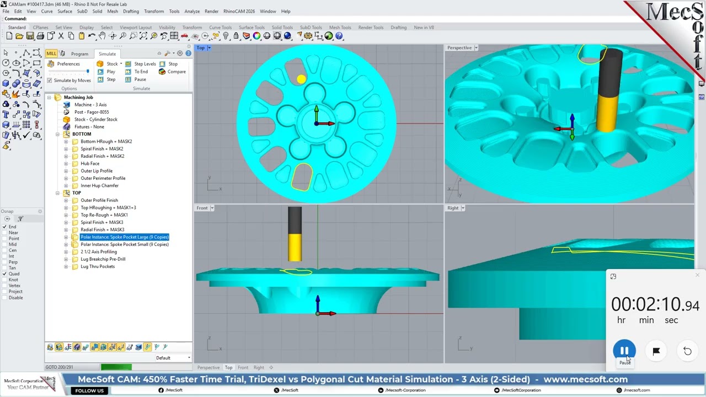
Task: Toggle the Disable osnap checkbox
Action: pyautogui.click(x=4, y=298)
